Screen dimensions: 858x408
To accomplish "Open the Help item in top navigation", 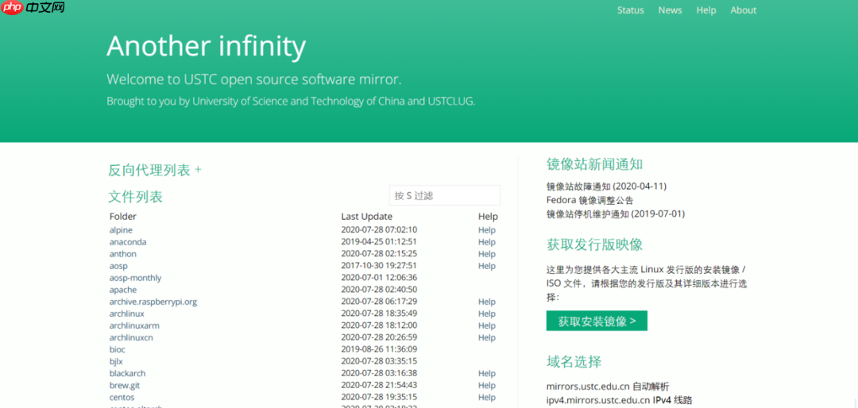I will pyautogui.click(x=706, y=10).
